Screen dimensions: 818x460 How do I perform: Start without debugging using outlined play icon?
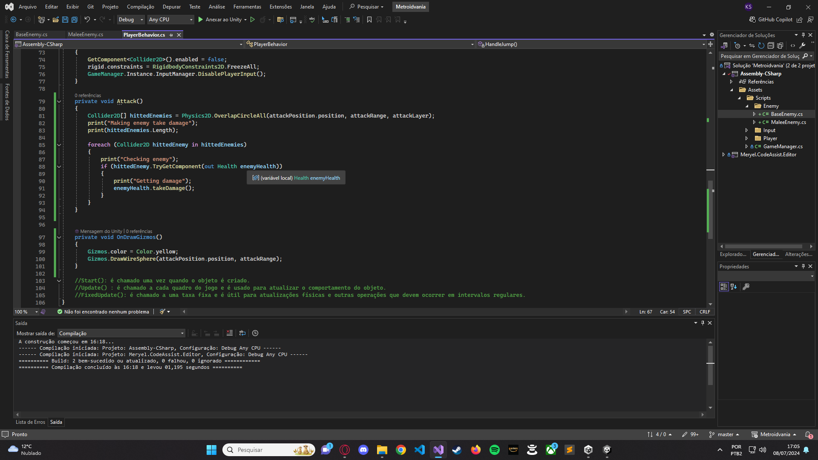(253, 20)
